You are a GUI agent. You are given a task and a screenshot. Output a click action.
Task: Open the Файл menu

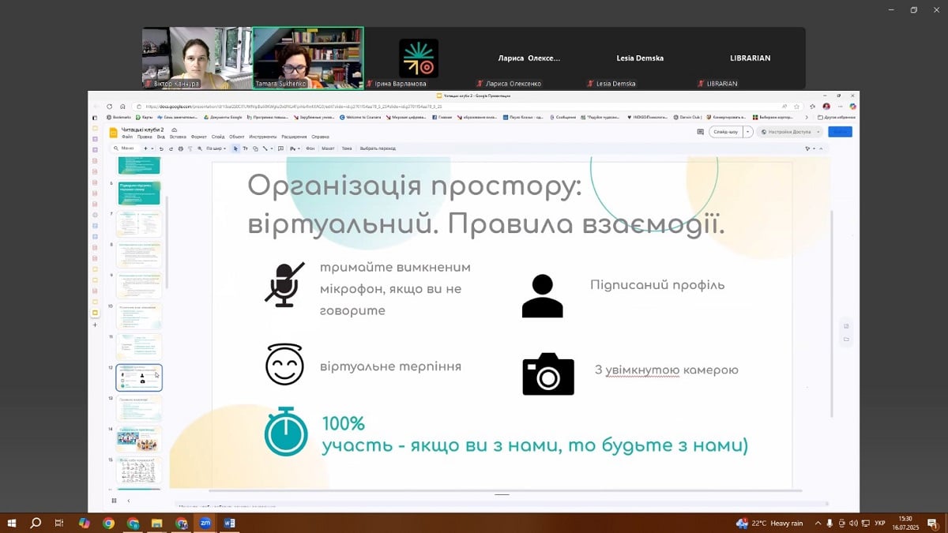(127, 137)
